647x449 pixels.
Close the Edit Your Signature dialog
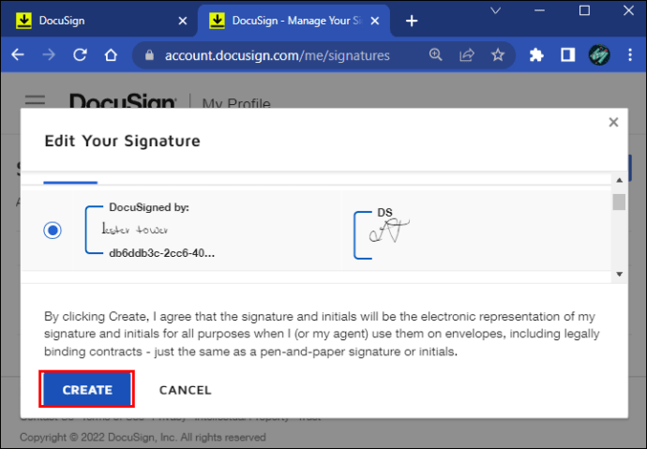click(x=613, y=122)
